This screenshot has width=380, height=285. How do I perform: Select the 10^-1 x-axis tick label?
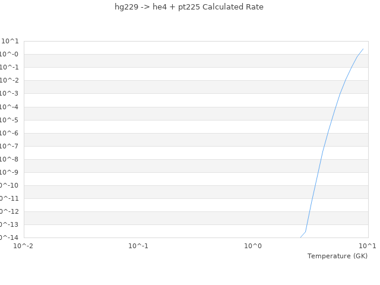click(138, 246)
